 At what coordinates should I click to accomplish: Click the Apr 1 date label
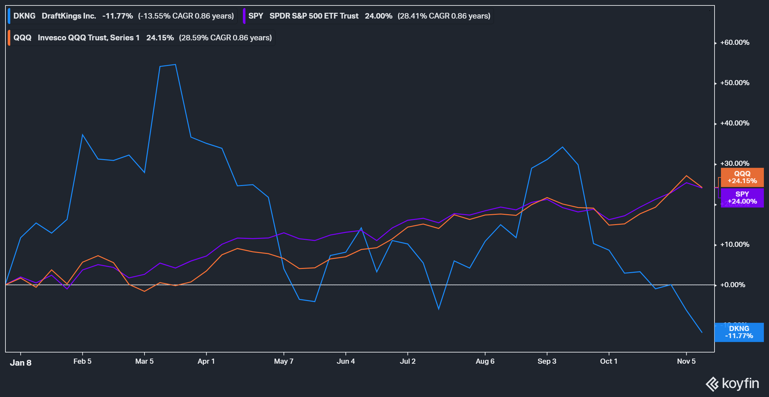(206, 361)
